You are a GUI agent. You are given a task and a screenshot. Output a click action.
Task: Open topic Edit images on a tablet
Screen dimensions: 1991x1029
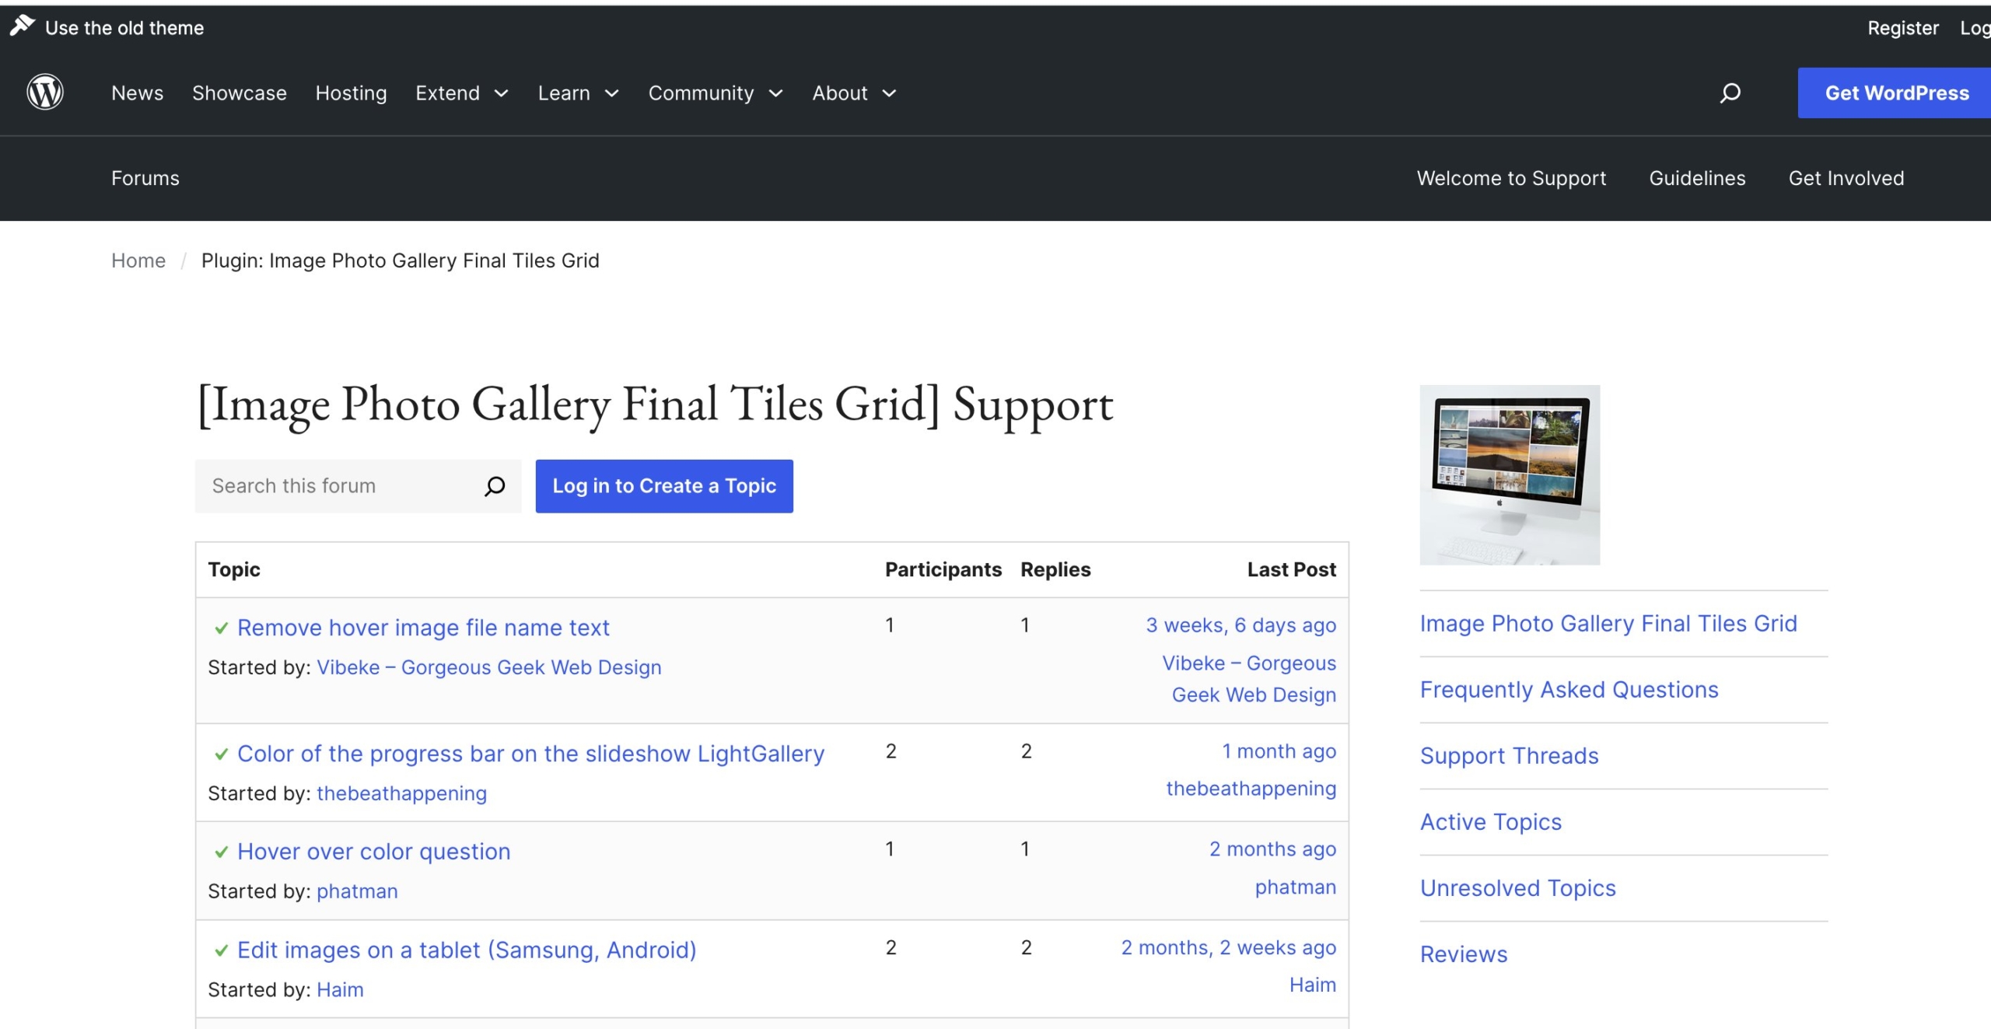coord(467,950)
